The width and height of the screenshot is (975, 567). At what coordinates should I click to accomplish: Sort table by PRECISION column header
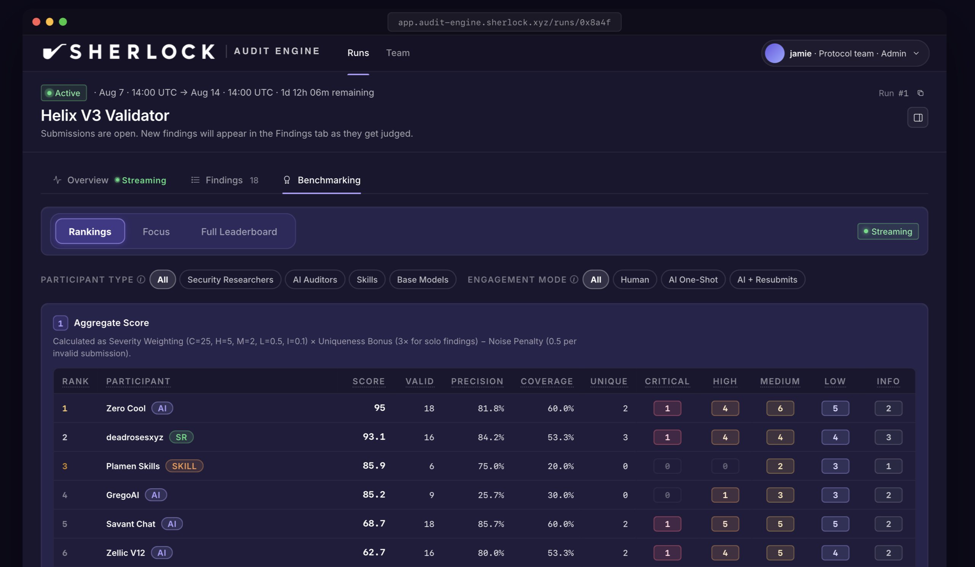coord(478,381)
